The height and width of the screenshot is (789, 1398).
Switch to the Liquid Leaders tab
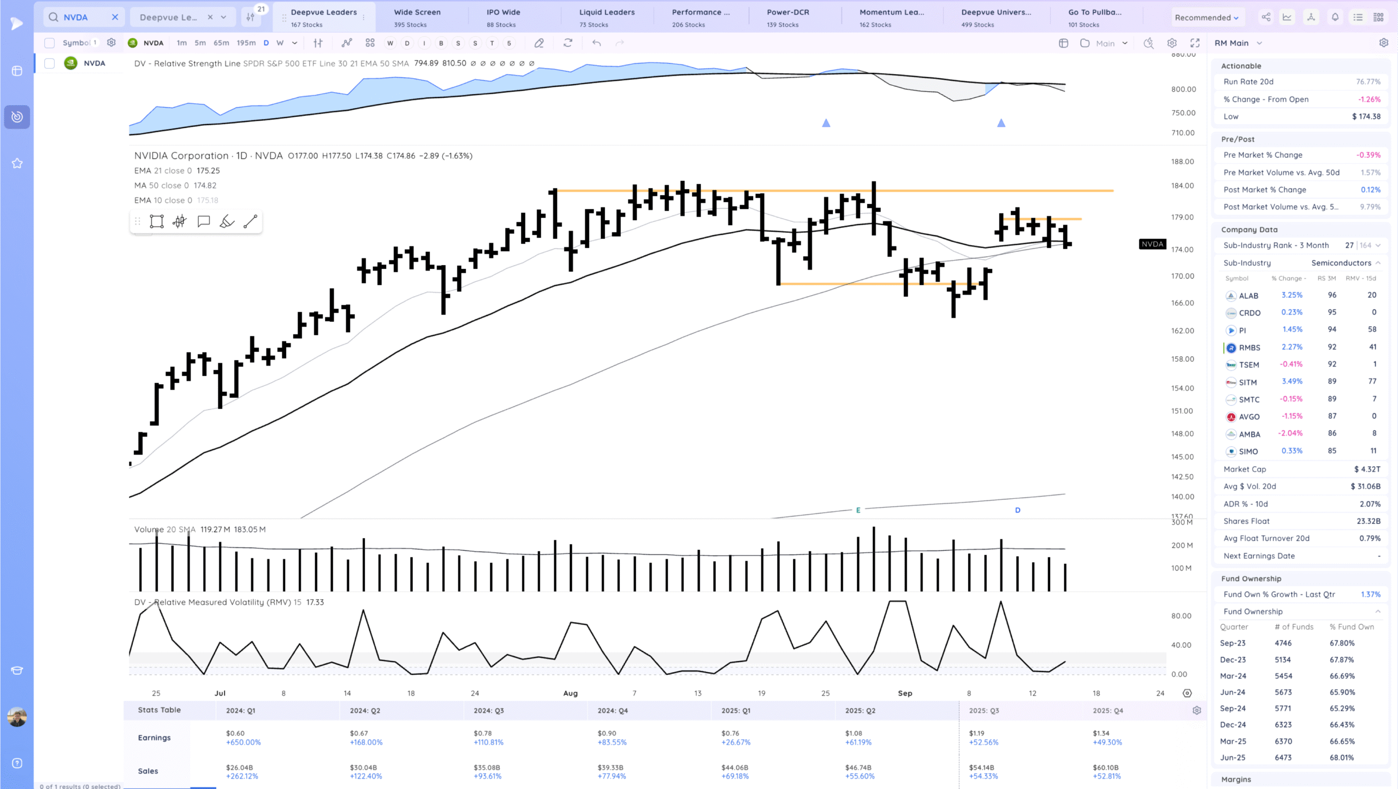[607, 17]
